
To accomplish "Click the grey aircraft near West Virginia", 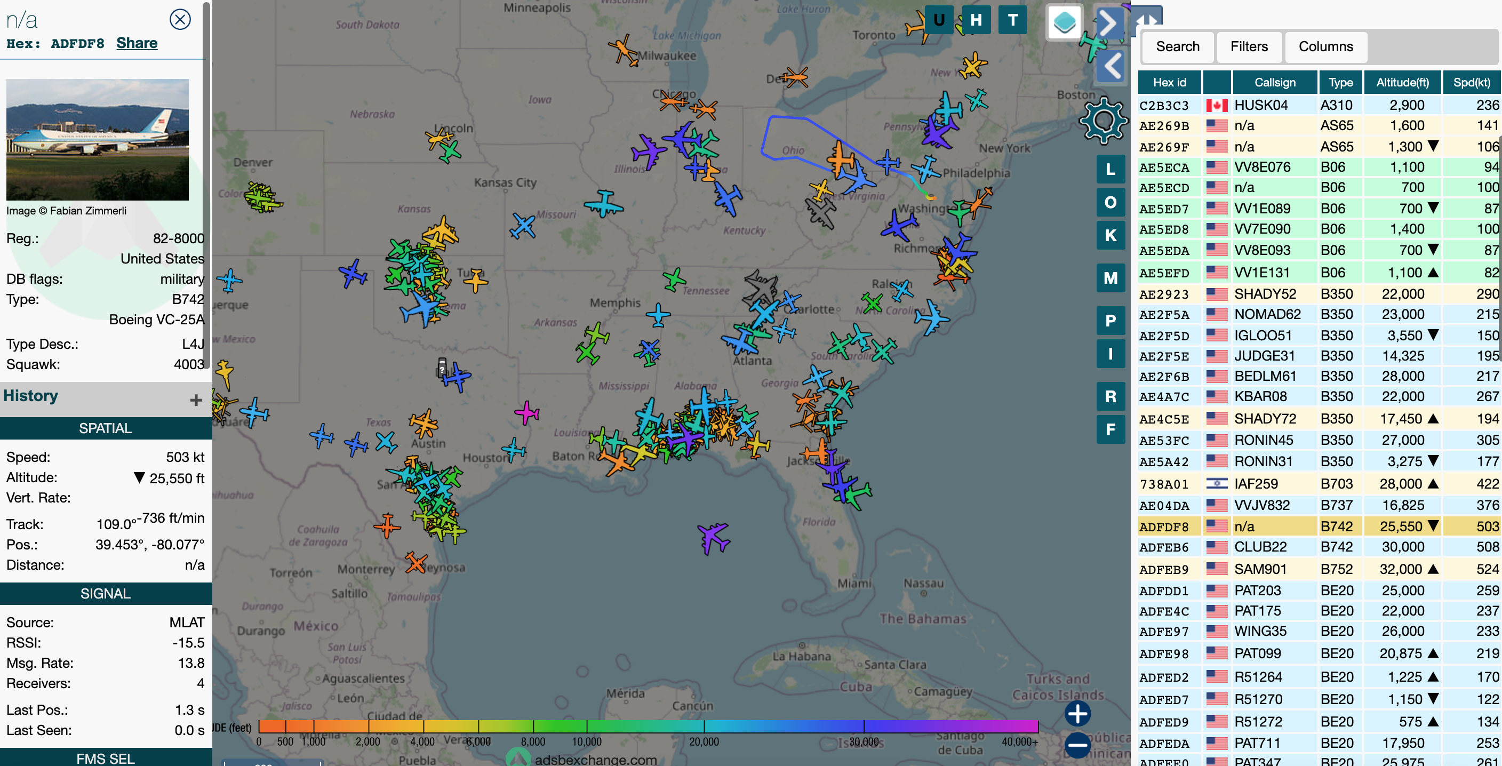I will click(x=821, y=212).
